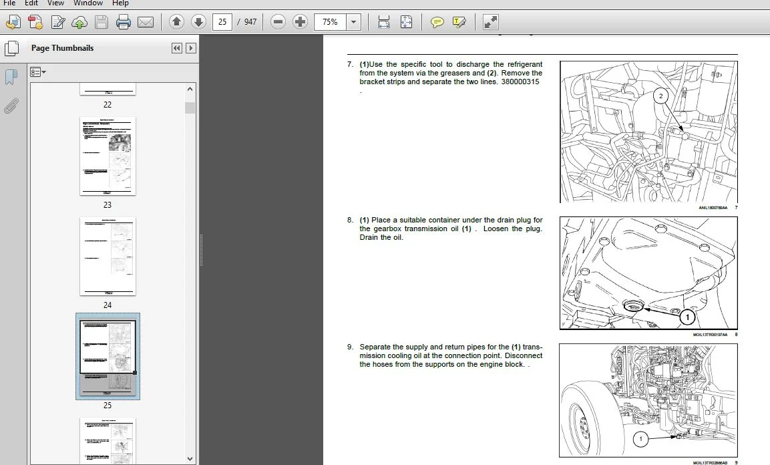The width and height of the screenshot is (770, 465).
Task: Expand thumbnails panel with right arrow
Action: 191,48
